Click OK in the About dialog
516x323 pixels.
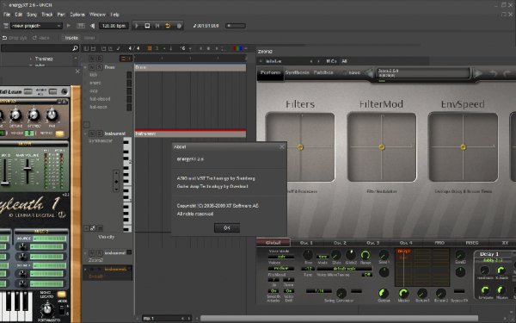pyautogui.click(x=227, y=228)
